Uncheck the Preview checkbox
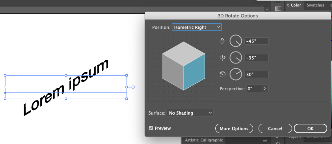 (x=151, y=128)
